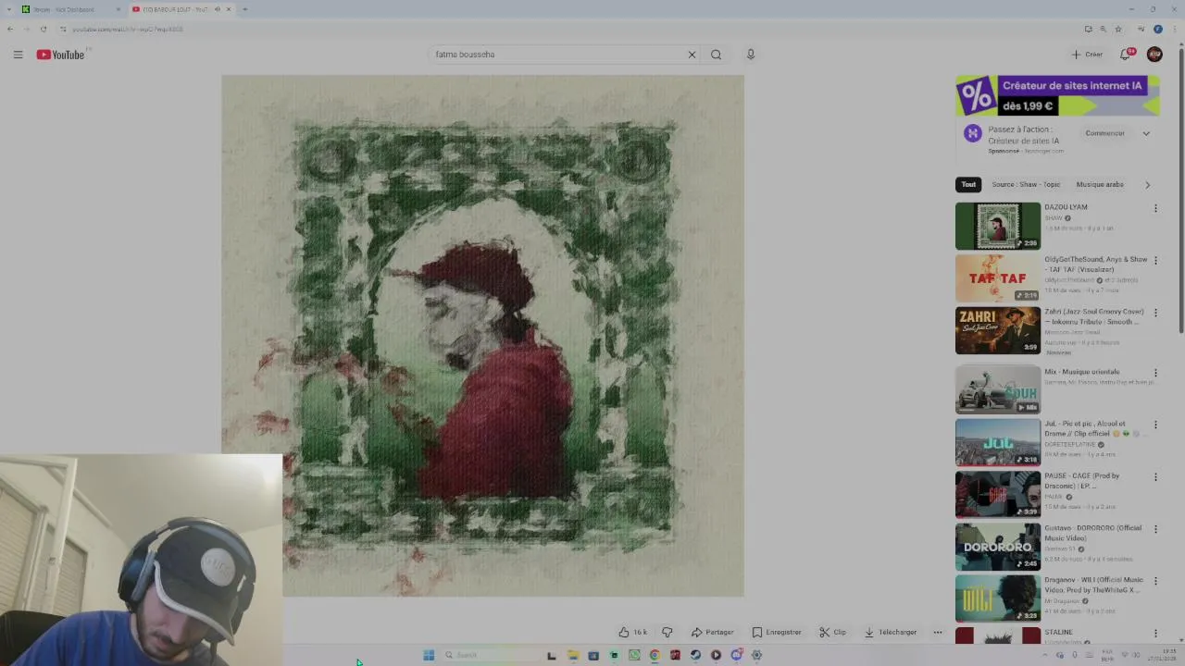This screenshot has width=1185, height=666.
Task: Open Gustavo - DORORORO video title
Action: [x=1092, y=533]
